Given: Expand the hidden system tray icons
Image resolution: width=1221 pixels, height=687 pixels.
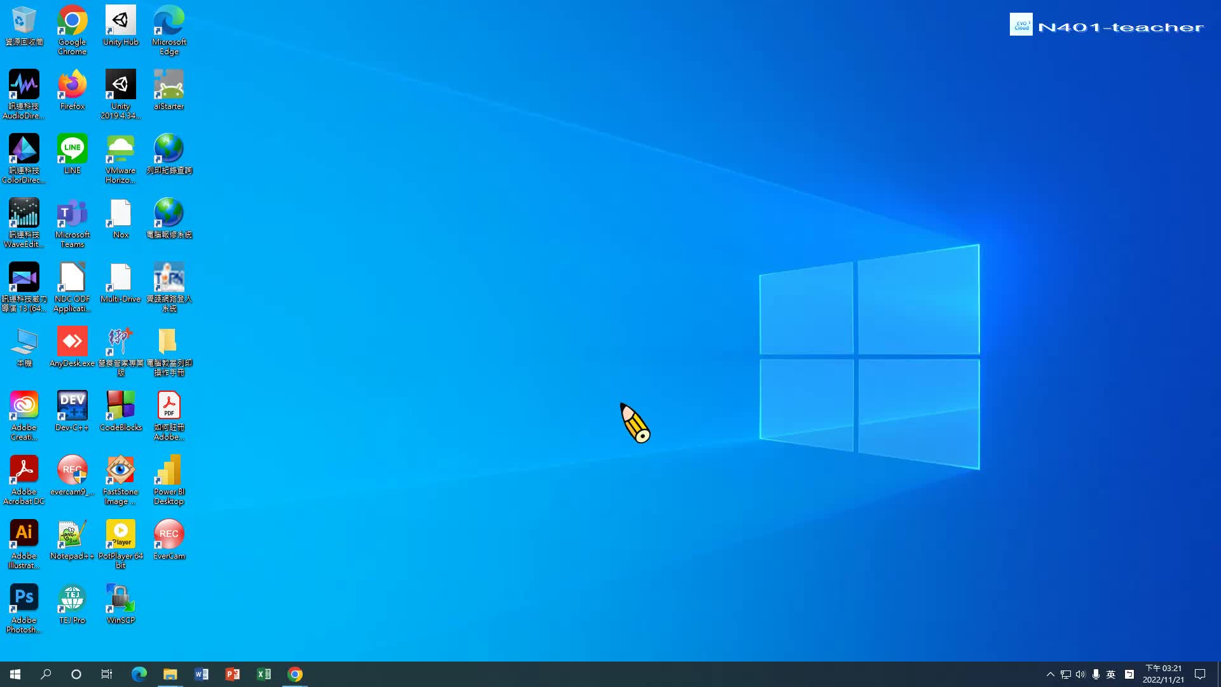Looking at the screenshot, I should [1051, 674].
